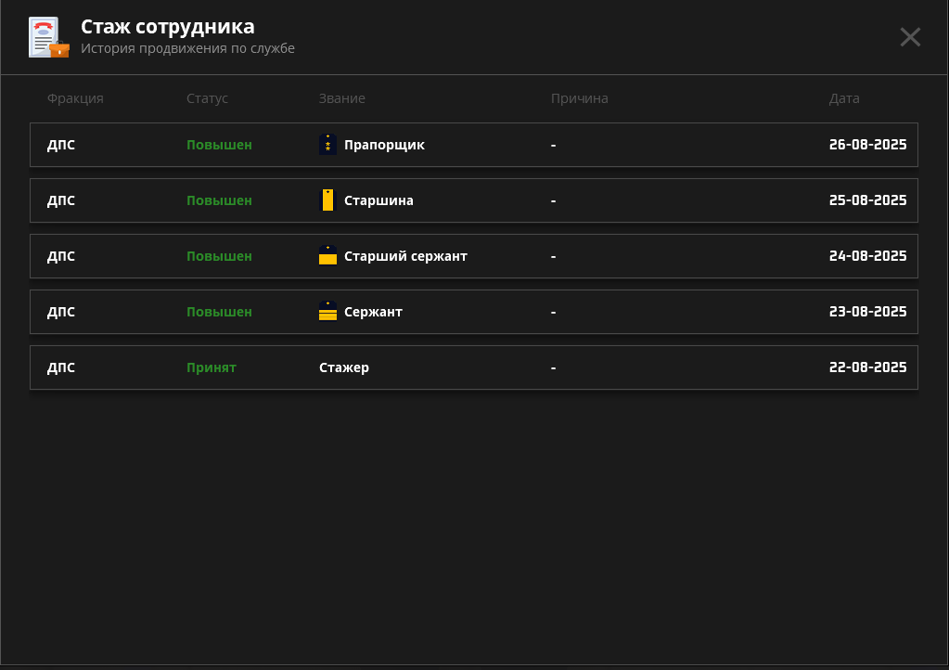
Task: Click the date 22-08-2025
Action: [867, 367]
